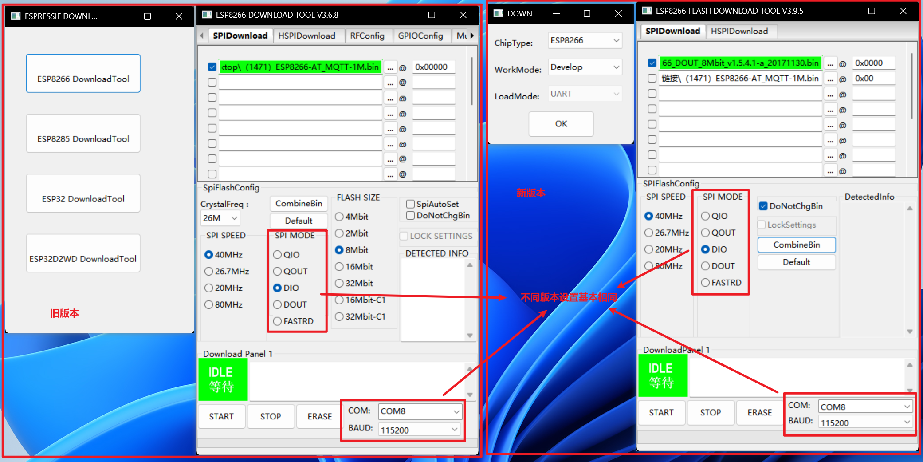Launch ESP32D2WD DownloadTool in the launcher window

tap(83, 253)
